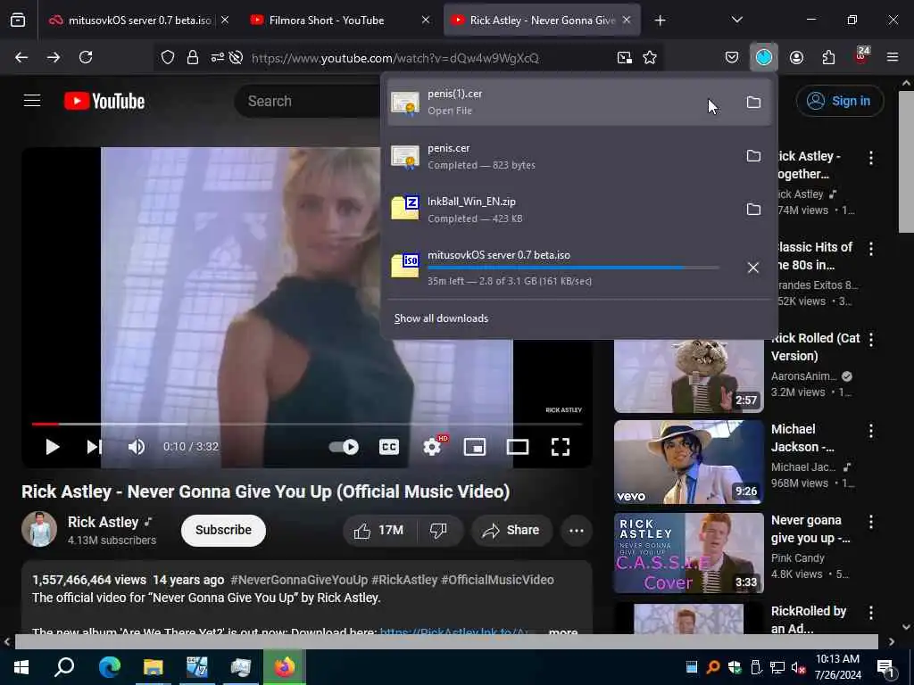This screenshot has width=914, height=685.
Task: Open the Firefox hamburger application menu
Action: pos(893,57)
